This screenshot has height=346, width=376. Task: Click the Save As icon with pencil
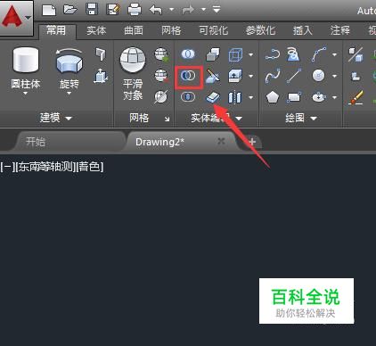(x=113, y=10)
